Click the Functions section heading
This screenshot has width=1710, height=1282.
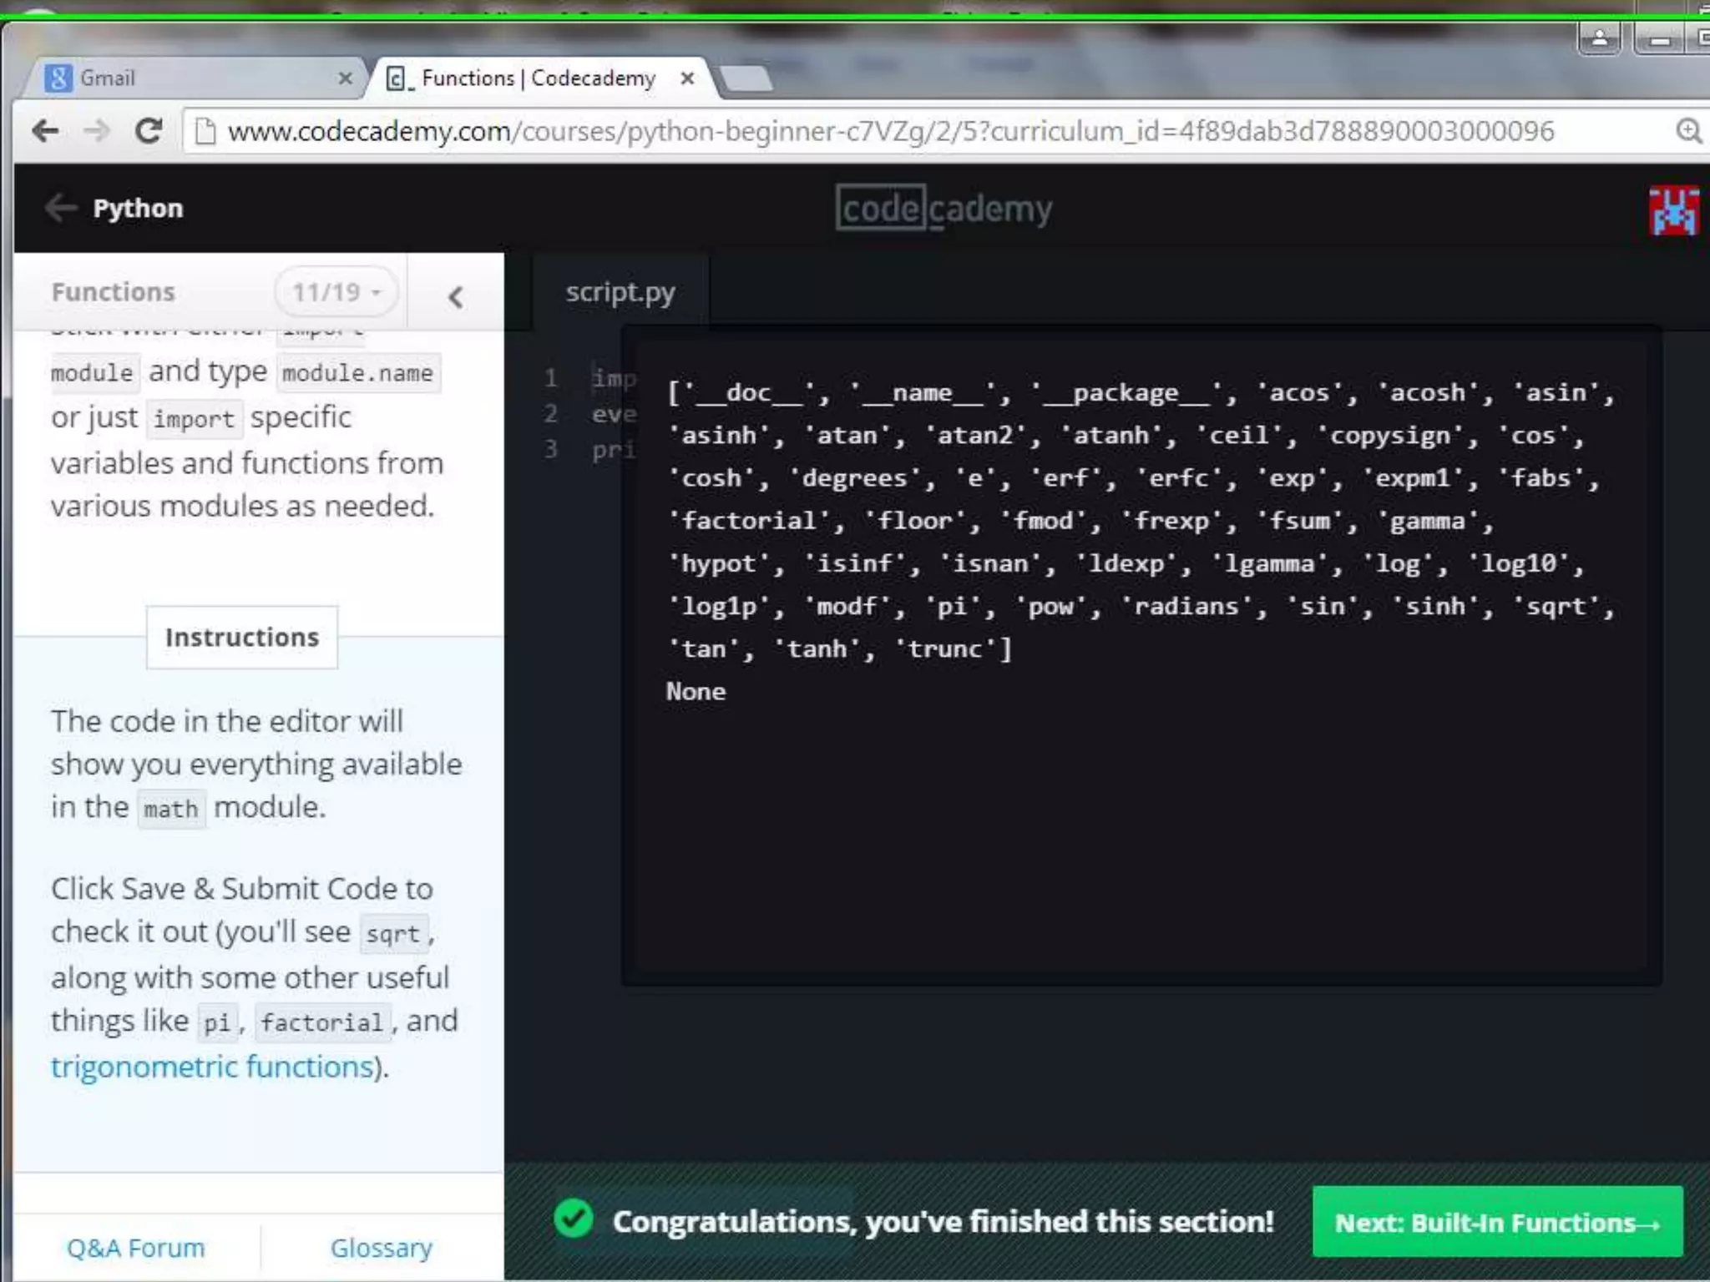(113, 292)
